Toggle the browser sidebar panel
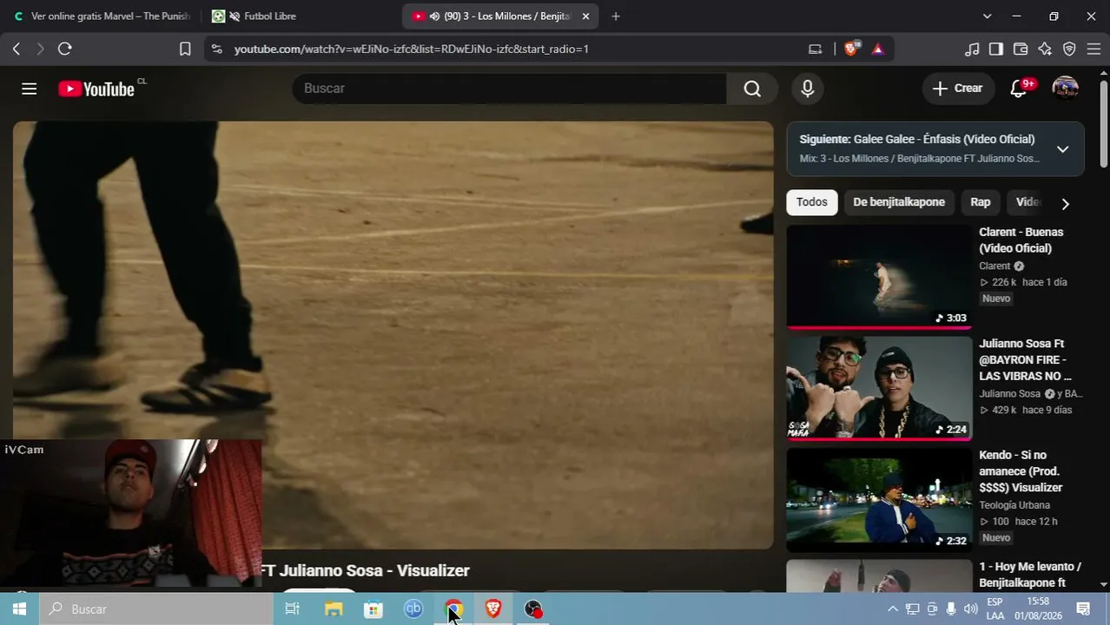 pyautogui.click(x=996, y=49)
